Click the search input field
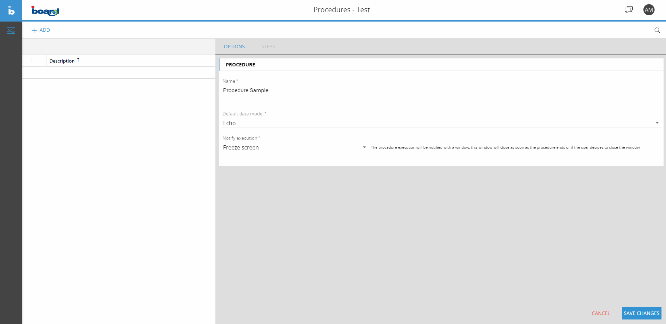 pos(620,30)
